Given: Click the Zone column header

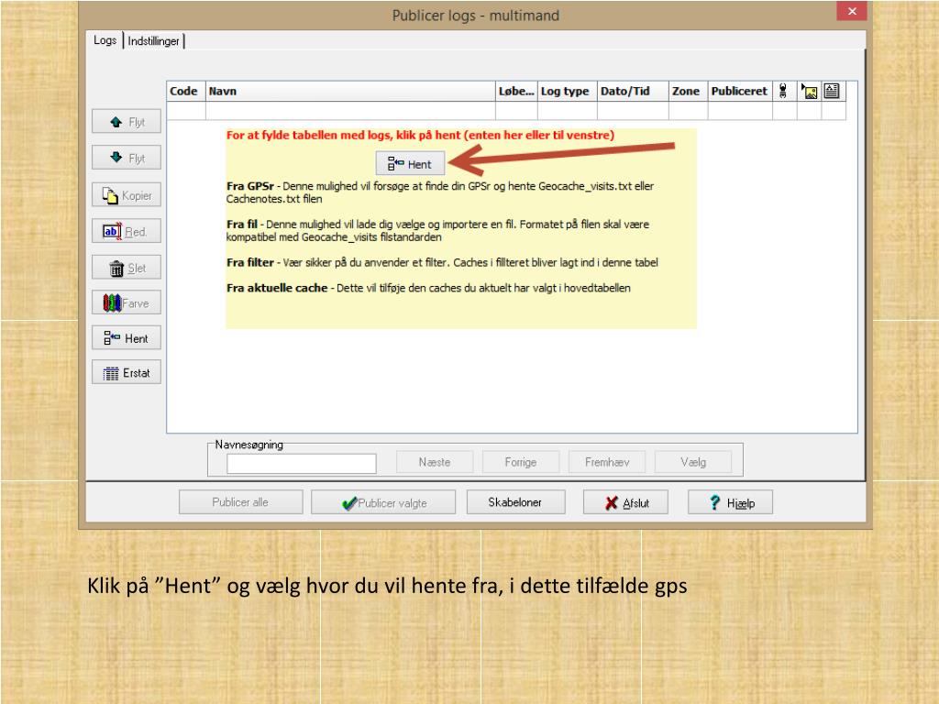Looking at the screenshot, I should tap(688, 91).
